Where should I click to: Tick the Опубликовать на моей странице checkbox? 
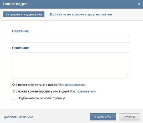click(x=14, y=98)
